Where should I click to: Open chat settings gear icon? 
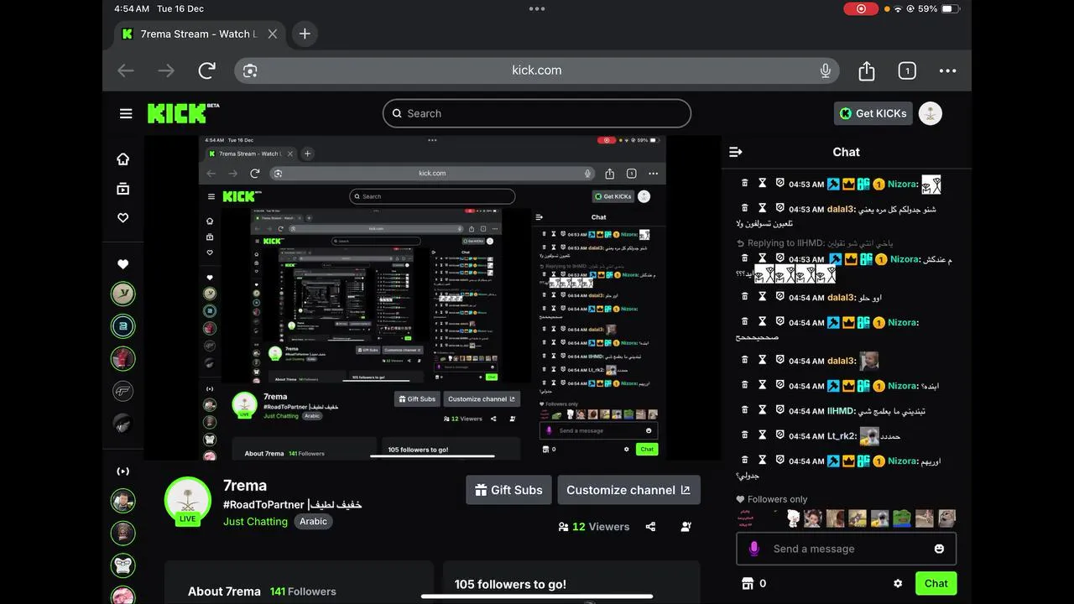pyautogui.click(x=898, y=583)
